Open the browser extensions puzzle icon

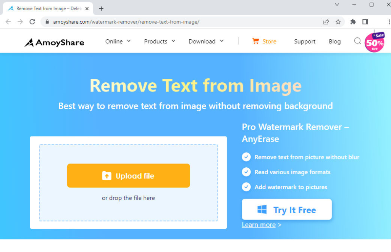pyautogui.click(x=353, y=22)
